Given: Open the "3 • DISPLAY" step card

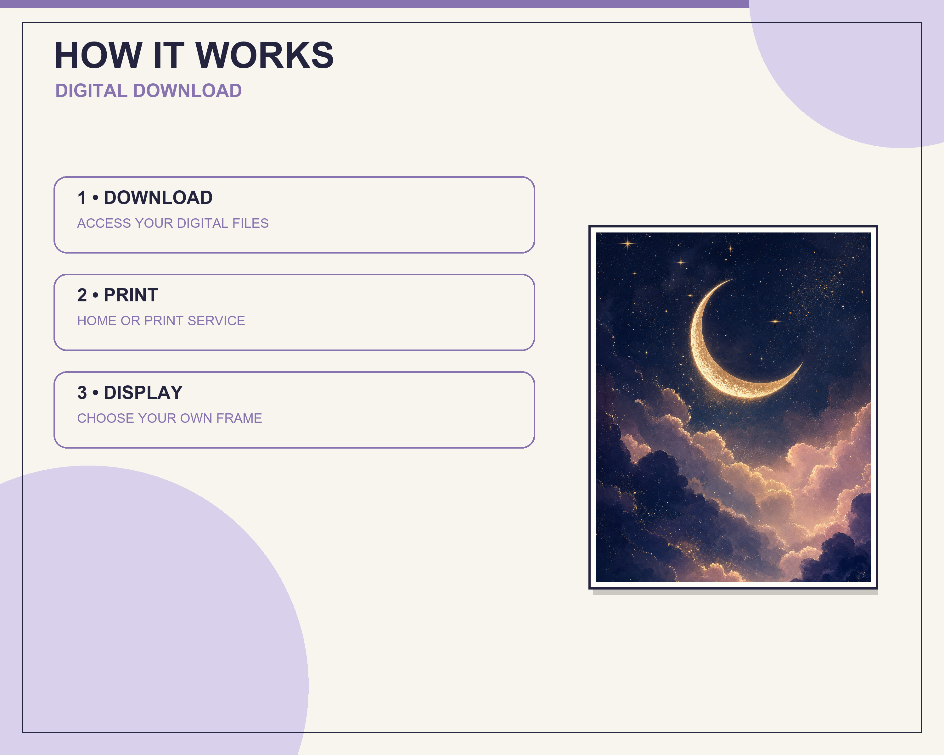Looking at the screenshot, I should [294, 410].
